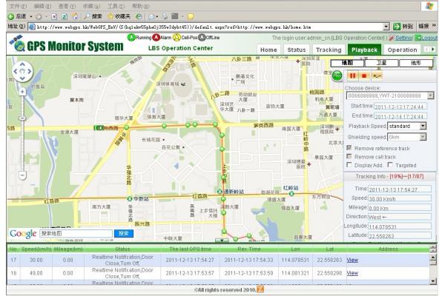Click the Longitude value 114.078531 field

[400, 226]
